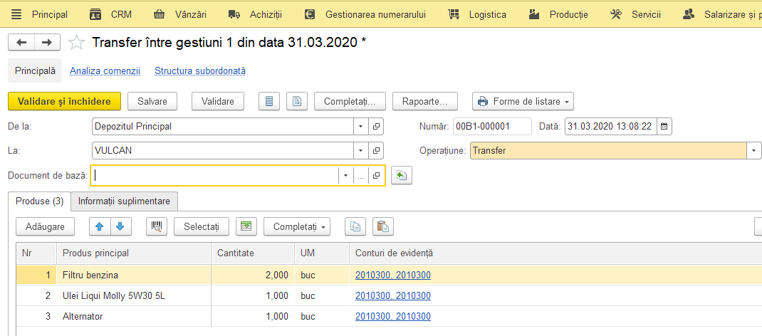The image size is (762, 336).
Task: Open accounts link for Filtru benzina row
Action: [x=393, y=275]
